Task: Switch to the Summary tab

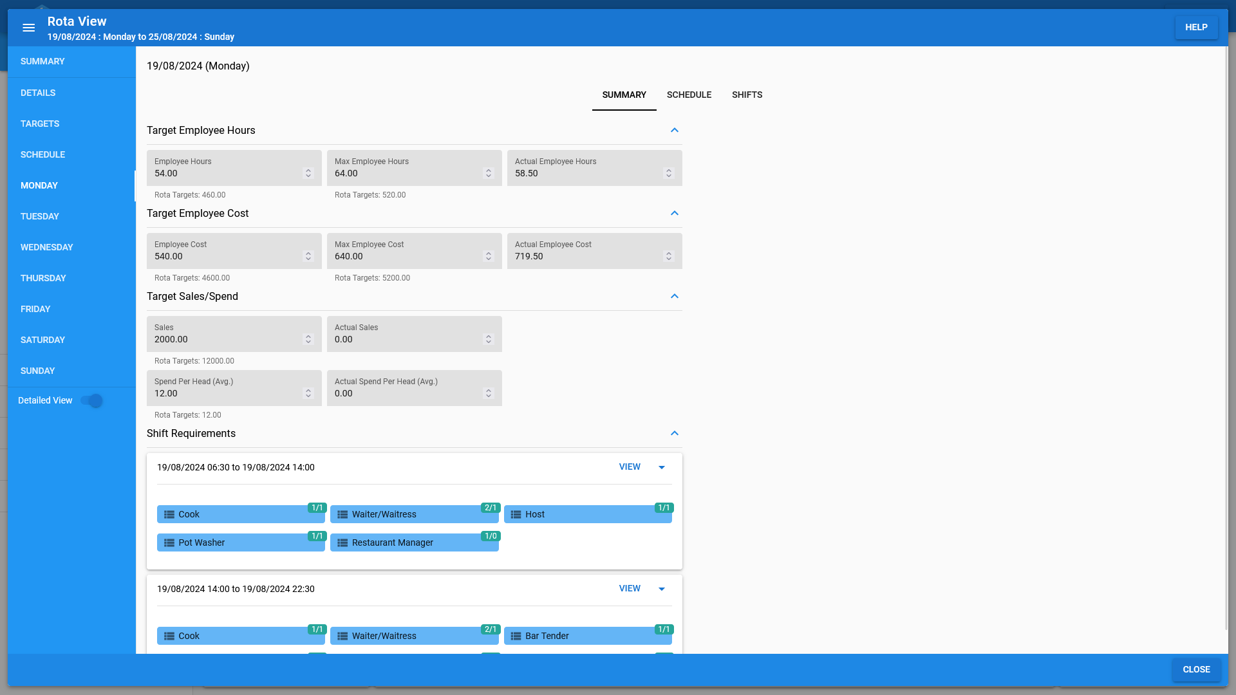Action: pos(624,95)
